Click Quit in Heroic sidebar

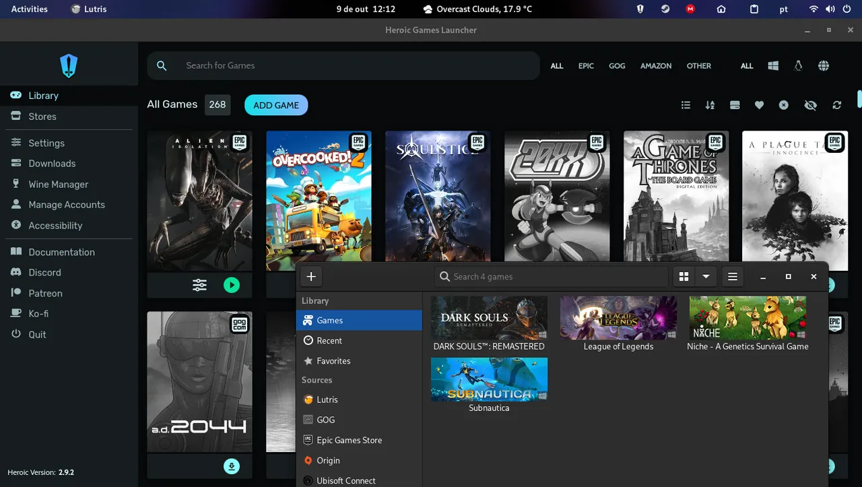[x=69, y=335]
